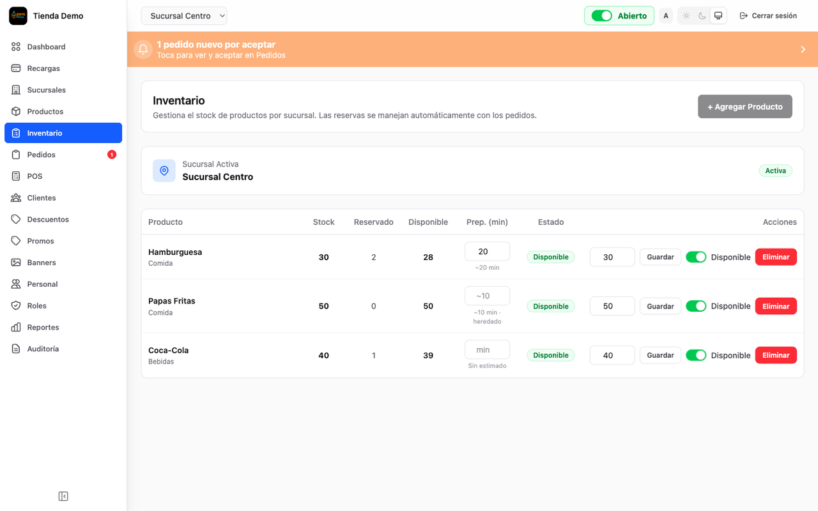Switch to light theme sun icon
The width and height of the screenshot is (818, 511).
pyautogui.click(x=686, y=16)
